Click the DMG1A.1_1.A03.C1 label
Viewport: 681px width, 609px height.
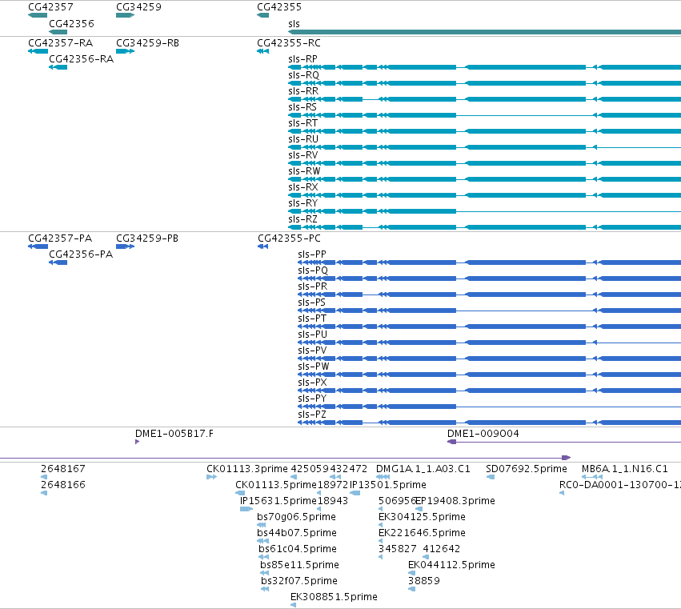click(423, 469)
